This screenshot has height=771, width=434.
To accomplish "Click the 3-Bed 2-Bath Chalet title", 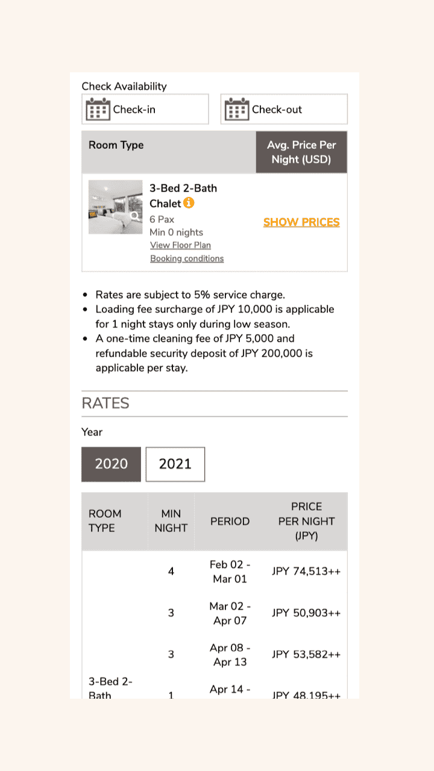I will click(x=183, y=196).
